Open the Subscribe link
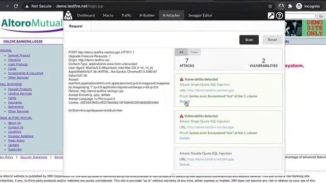326x183 pixels. click(15, 149)
